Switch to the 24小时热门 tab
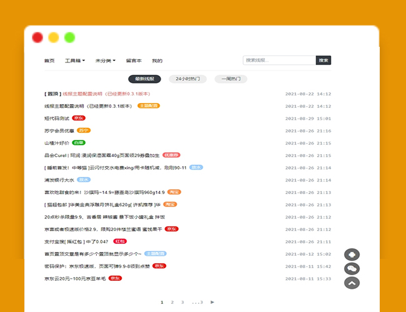The image size is (406, 312). click(x=188, y=79)
